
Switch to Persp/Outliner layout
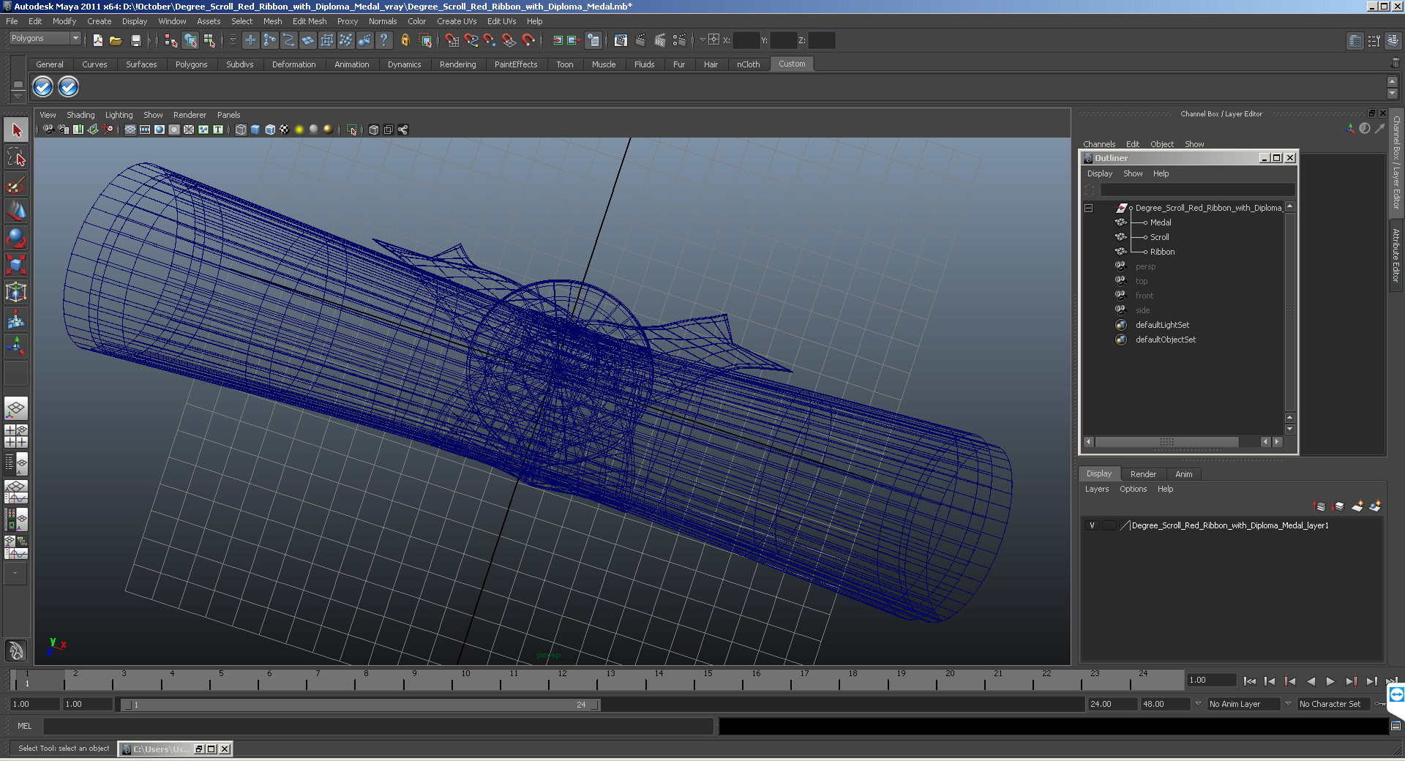click(16, 464)
